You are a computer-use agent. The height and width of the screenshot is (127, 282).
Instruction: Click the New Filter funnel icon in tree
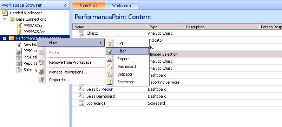[x=19, y=44]
